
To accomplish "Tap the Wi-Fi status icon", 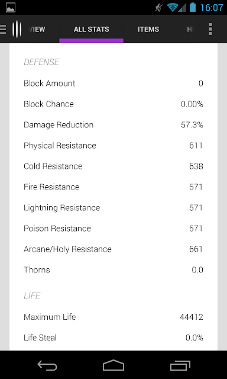I will point(172,8).
